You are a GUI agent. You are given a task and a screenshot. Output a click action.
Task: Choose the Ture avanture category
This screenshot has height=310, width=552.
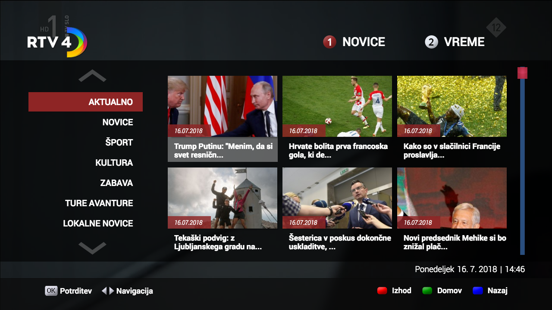click(99, 203)
